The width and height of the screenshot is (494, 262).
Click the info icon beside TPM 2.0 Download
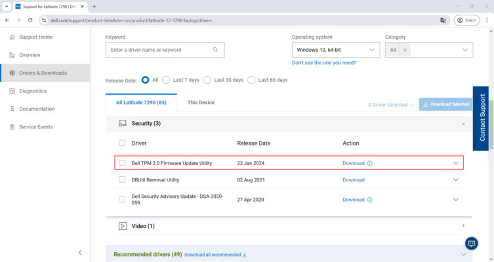[370, 163]
